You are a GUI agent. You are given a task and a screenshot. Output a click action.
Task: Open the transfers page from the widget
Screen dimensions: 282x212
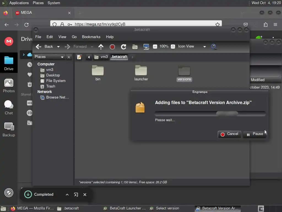tap(76, 195)
